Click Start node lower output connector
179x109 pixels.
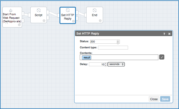click(x=23, y=21)
